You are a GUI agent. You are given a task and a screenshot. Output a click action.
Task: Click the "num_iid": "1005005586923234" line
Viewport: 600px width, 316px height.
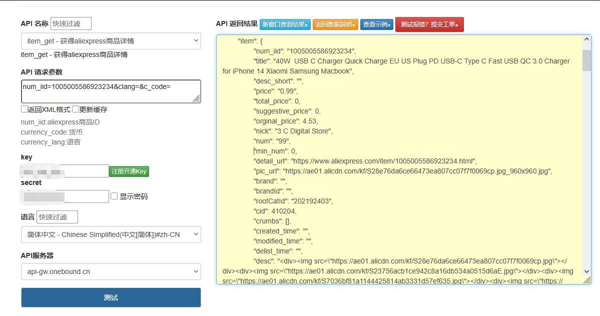[x=305, y=51]
